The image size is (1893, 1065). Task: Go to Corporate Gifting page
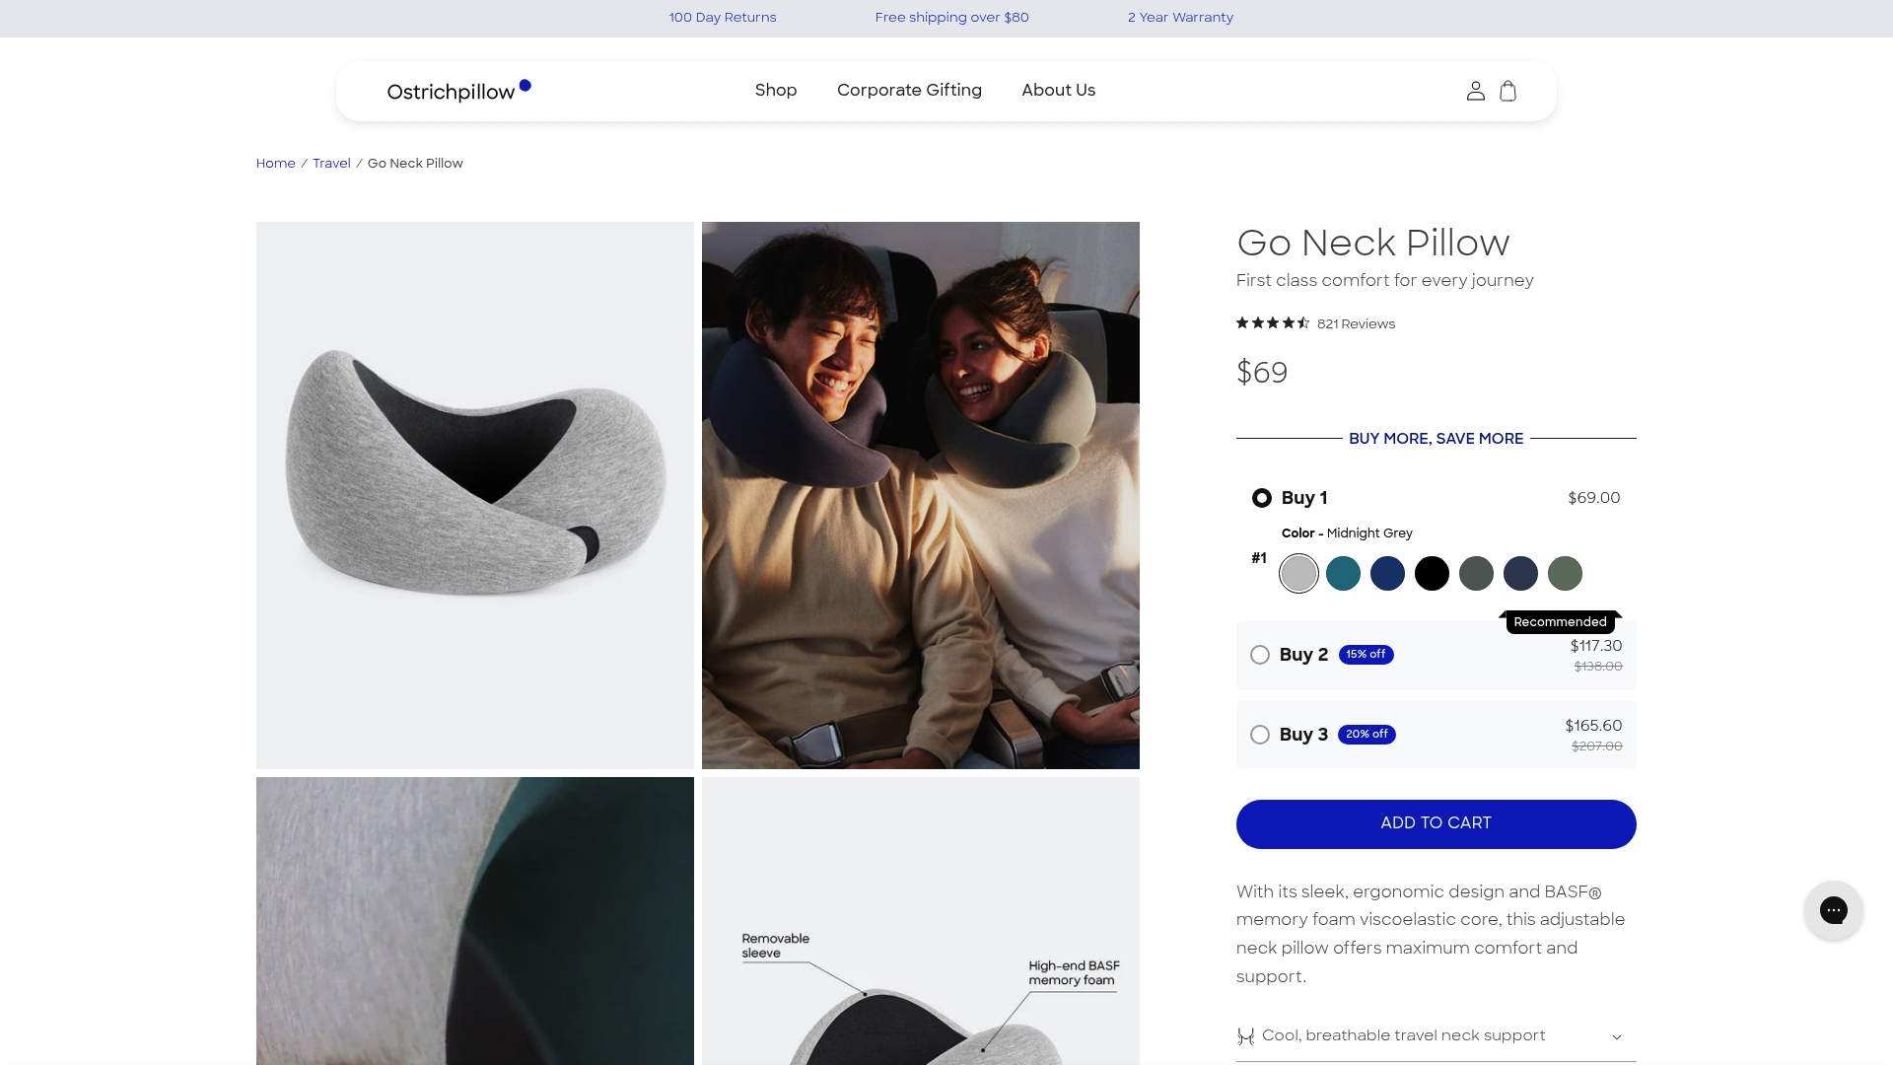pos(909,90)
